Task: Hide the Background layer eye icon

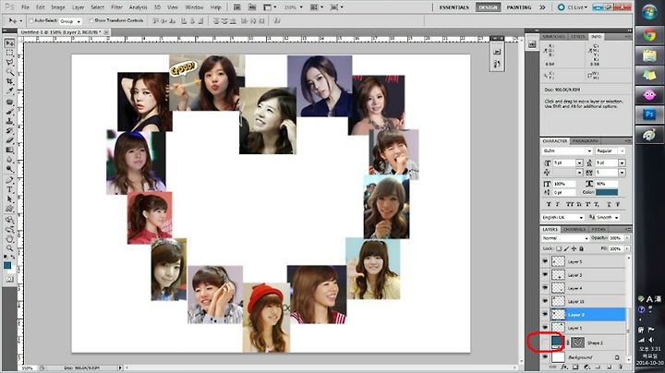Action: [x=545, y=357]
